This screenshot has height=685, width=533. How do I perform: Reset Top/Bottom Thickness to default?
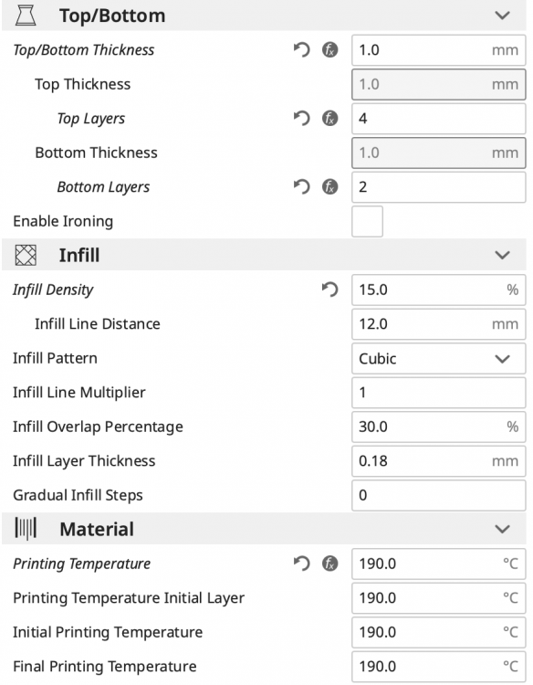[x=301, y=50]
